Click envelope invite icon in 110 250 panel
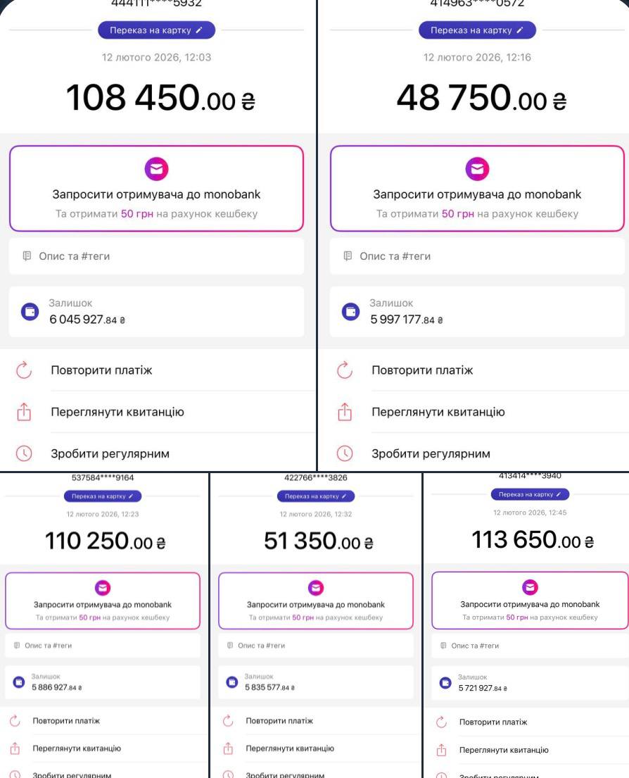The width and height of the screenshot is (629, 778). (x=103, y=587)
